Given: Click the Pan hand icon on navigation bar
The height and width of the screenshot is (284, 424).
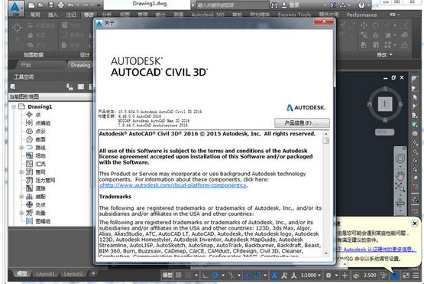Looking at the screenshot, I should coord(400,175).
